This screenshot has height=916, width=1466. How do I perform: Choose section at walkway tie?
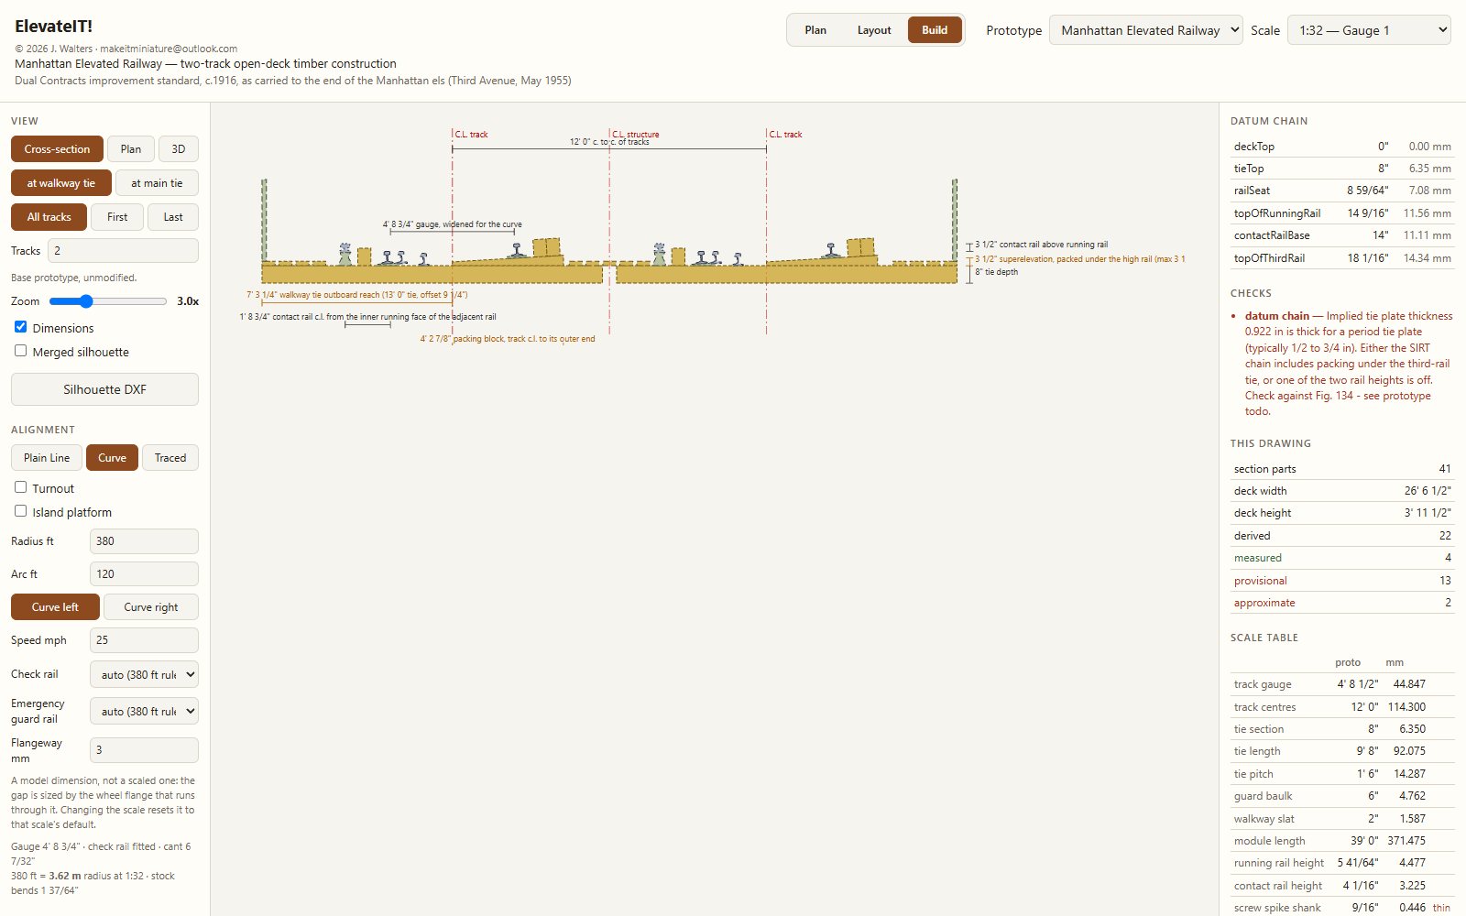pyautogui.click(x=61, y=183)
